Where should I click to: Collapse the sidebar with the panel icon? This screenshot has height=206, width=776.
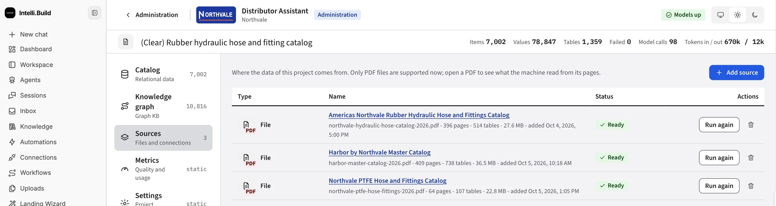click(95, 13)
